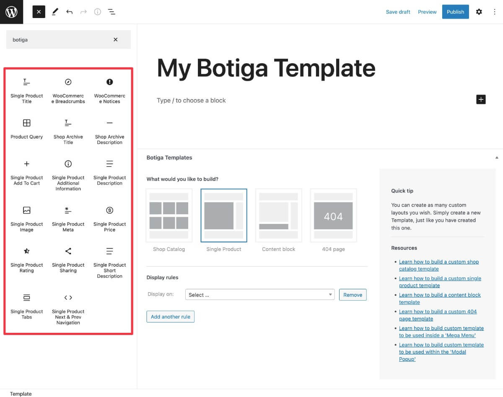This screenshot has height=397, width=503.
Task: Insert Single Product Meta block
Action: [x=68, y=219]
